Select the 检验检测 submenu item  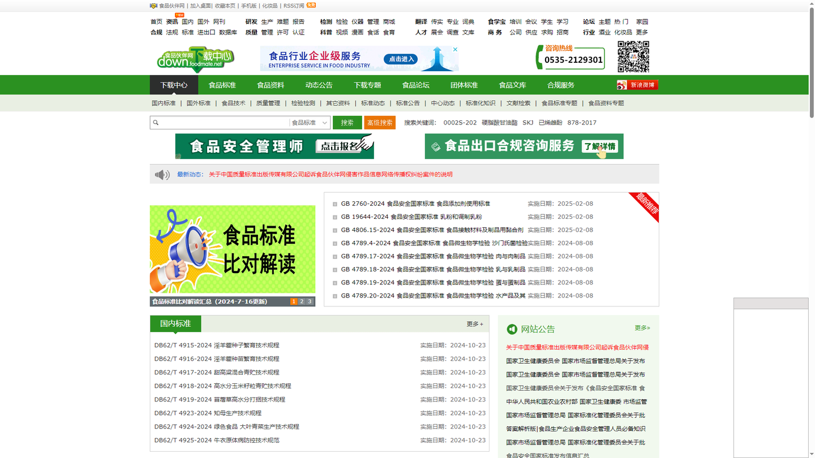pos(303,103)
